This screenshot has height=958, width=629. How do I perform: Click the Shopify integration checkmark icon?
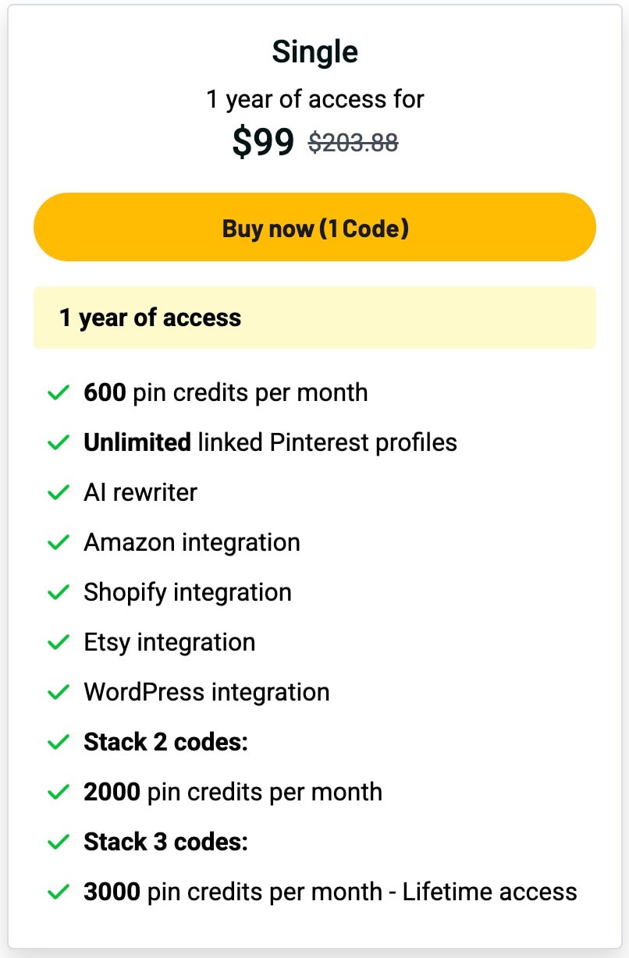(x=59, y=592)
